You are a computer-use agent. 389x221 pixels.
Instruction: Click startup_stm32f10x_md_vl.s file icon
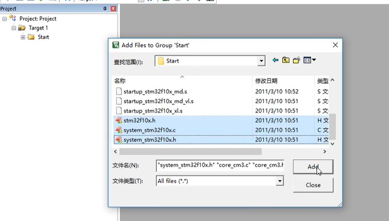(119, 101)
